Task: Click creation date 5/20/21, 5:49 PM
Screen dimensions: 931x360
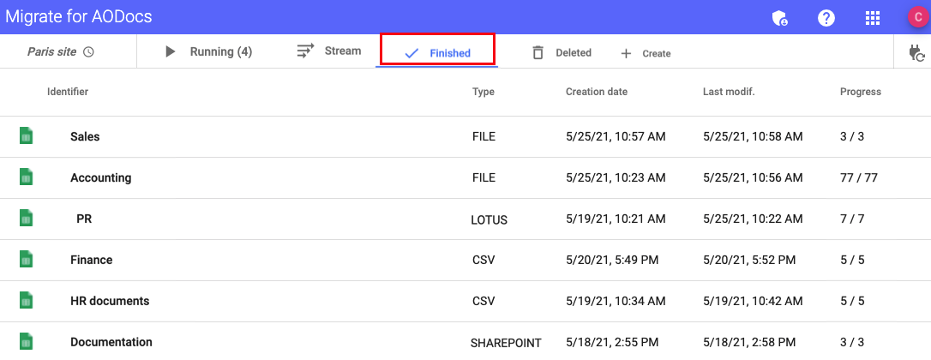Action: point(612,260)
